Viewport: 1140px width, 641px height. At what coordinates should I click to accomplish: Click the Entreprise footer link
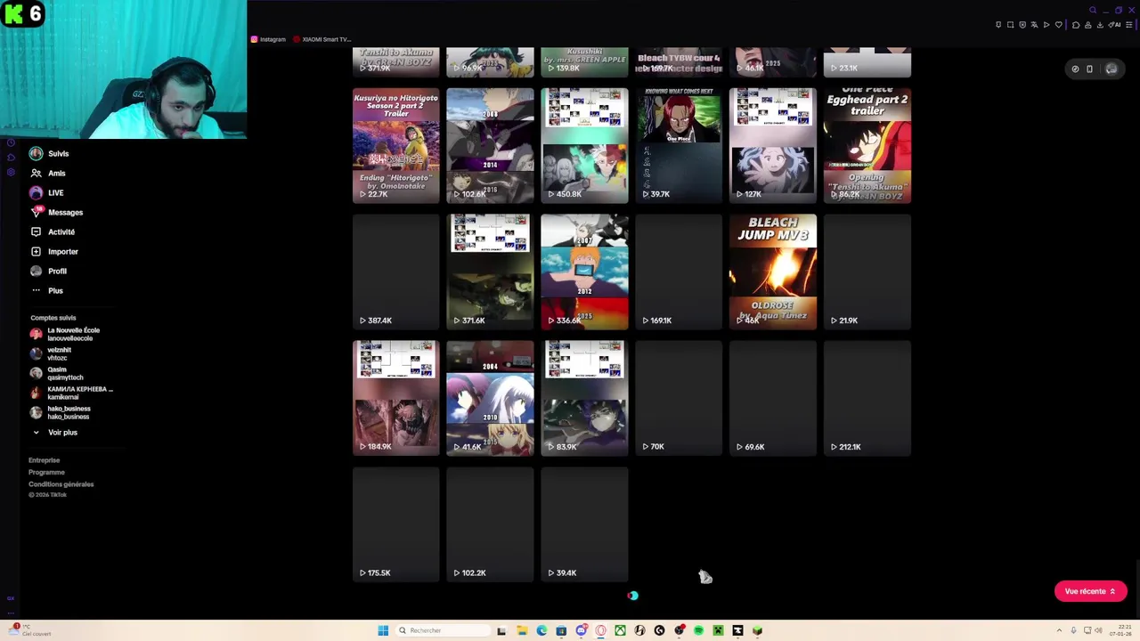tap(44, 460)
